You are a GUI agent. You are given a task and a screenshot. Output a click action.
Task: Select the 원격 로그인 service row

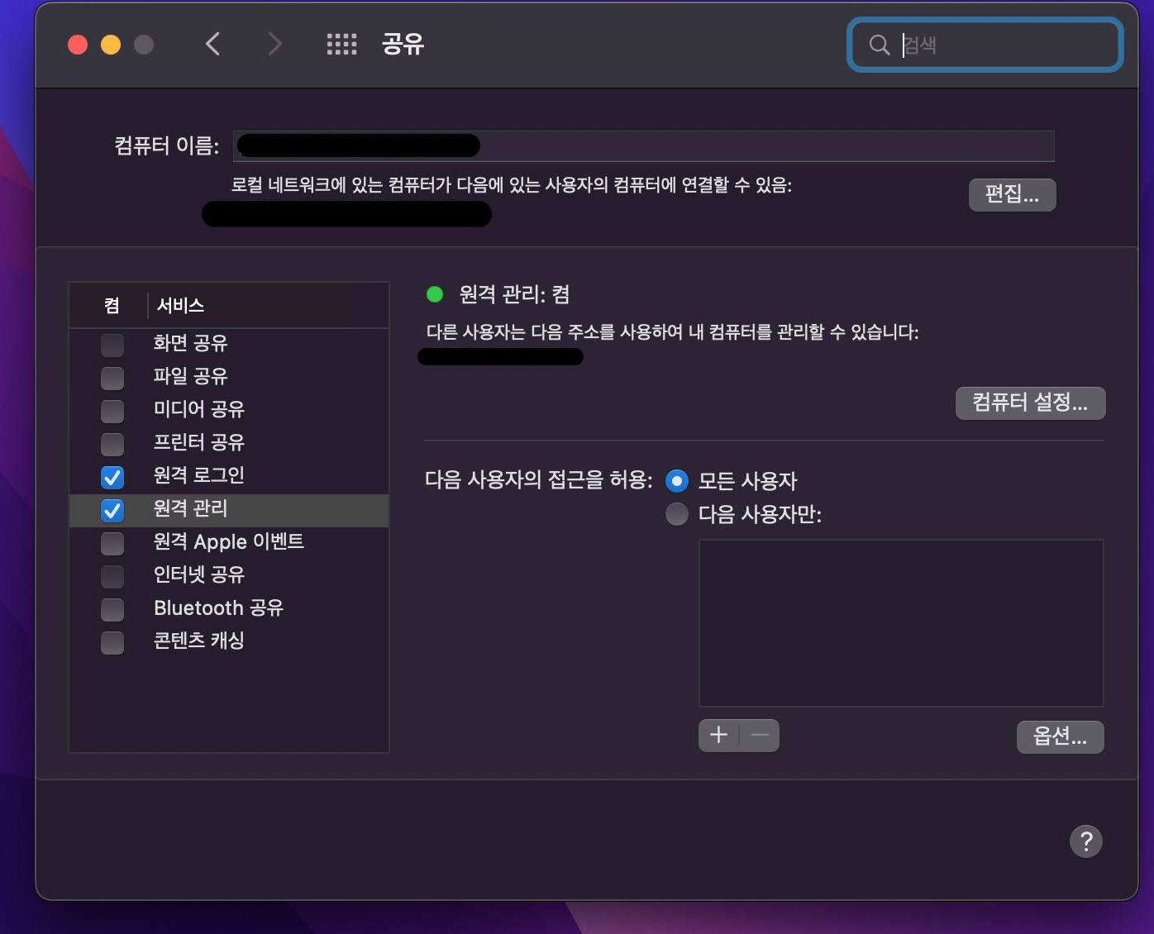[229, 477]
